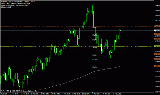The height and width of the screenshot is (95, 160).
Task: Click the 1.48365 price axis value
Action: 157,10
